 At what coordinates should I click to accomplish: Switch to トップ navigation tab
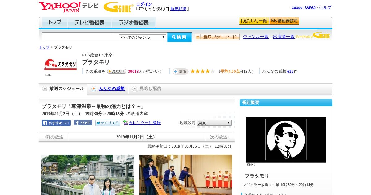[55, 23]
